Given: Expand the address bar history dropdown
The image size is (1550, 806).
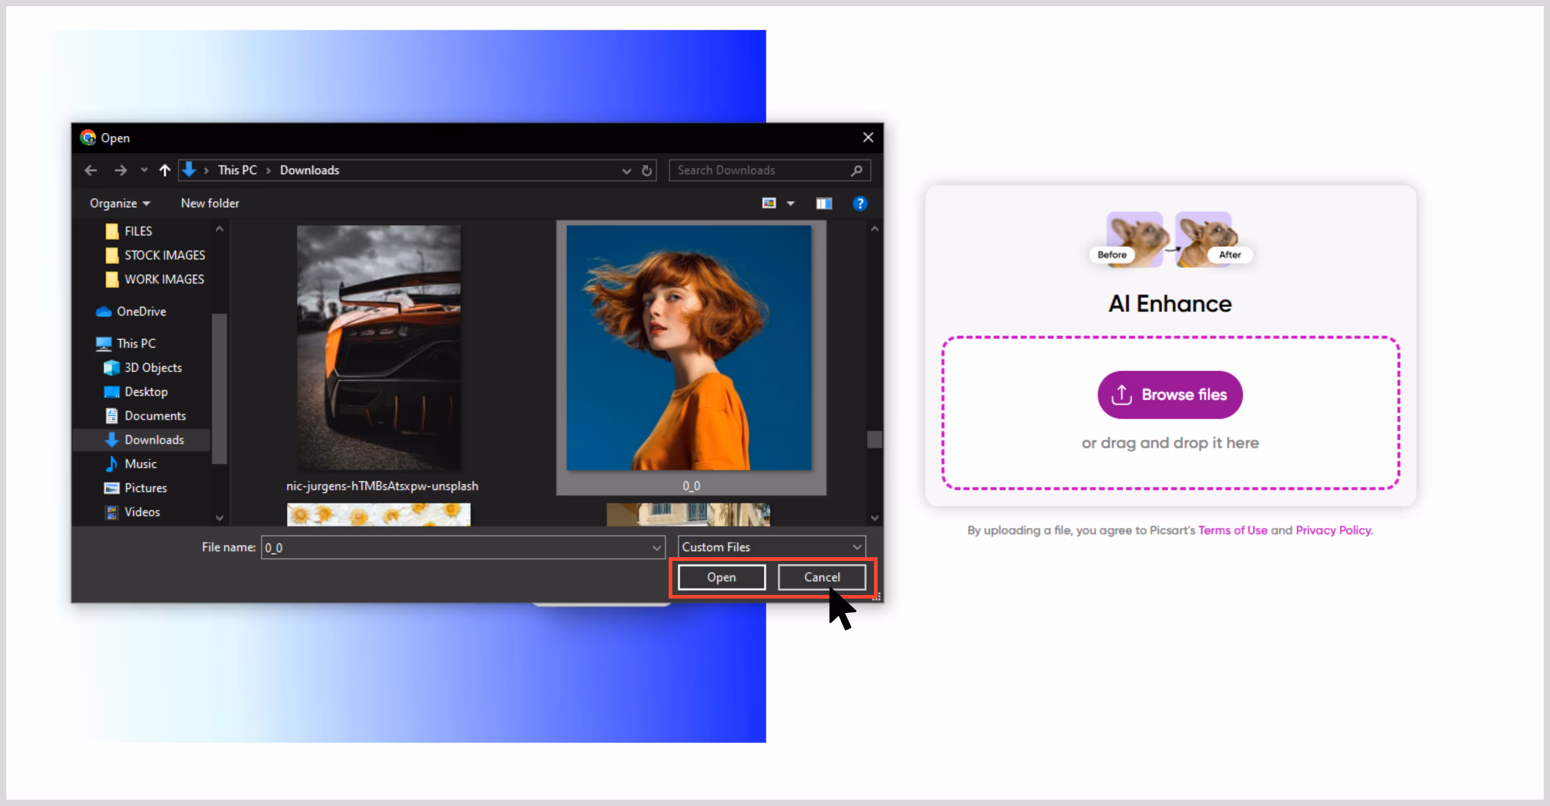Looking at the screenshot, I should pyautogui.click(x=626, y=171).
